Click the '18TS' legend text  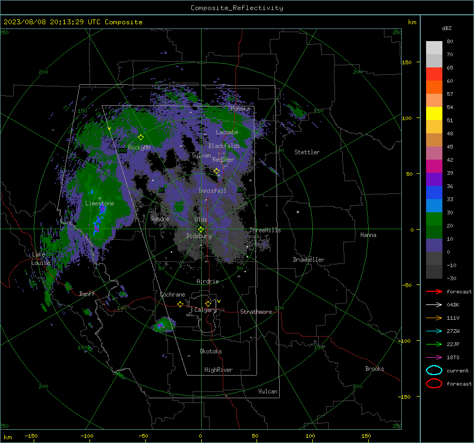[x=453, y=358]
